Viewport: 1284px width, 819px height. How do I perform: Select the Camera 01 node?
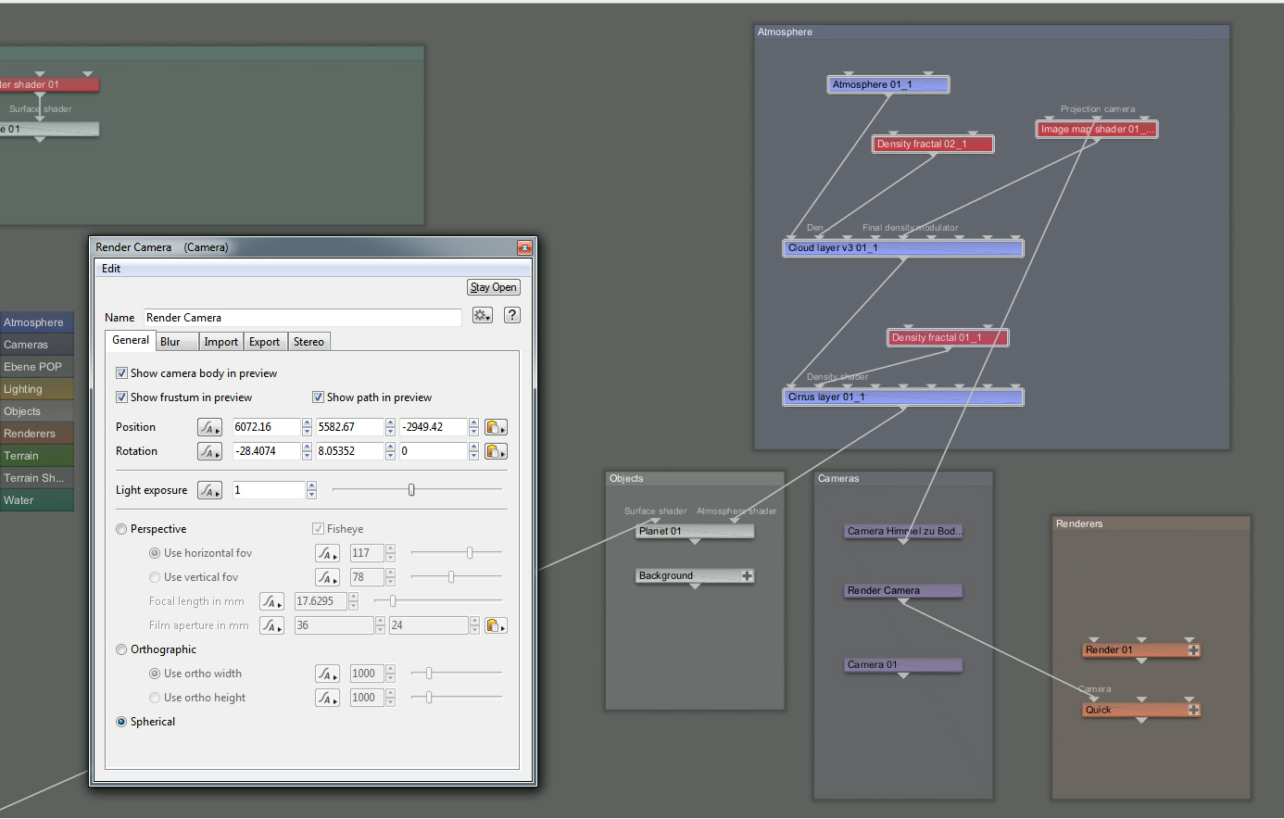tap(902, 665)
